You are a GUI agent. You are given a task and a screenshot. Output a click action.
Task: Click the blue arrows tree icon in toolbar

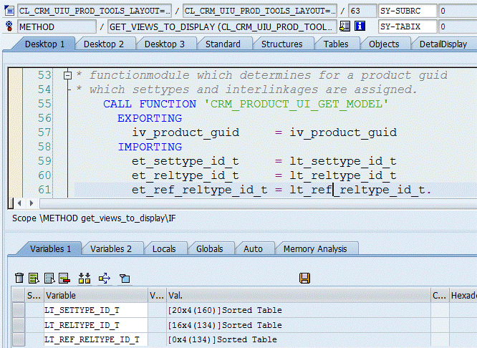pyautogui.click(x=105, y=278)
